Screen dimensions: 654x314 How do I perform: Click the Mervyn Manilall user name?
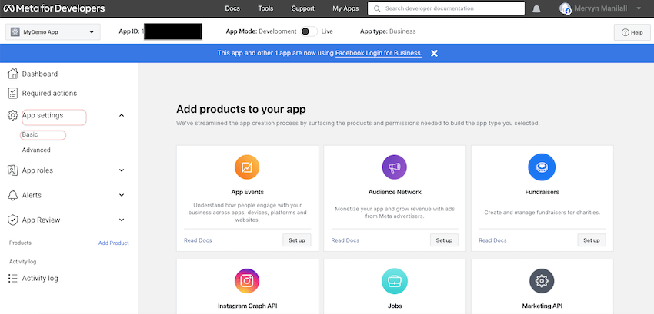601,8
